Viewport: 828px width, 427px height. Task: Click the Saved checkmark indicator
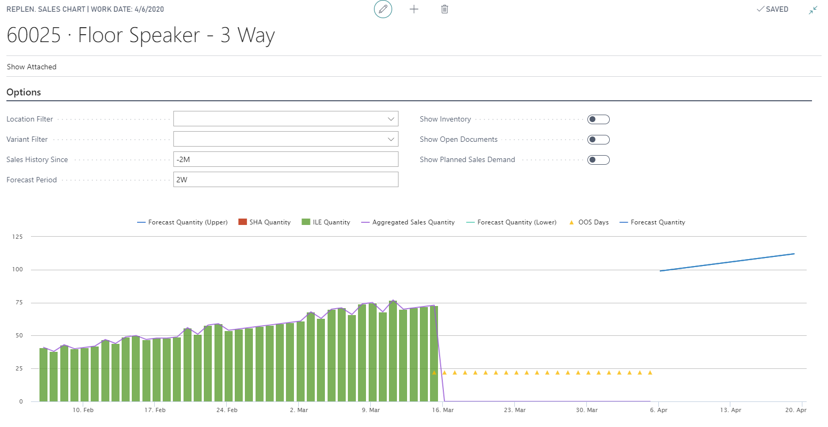772,9
